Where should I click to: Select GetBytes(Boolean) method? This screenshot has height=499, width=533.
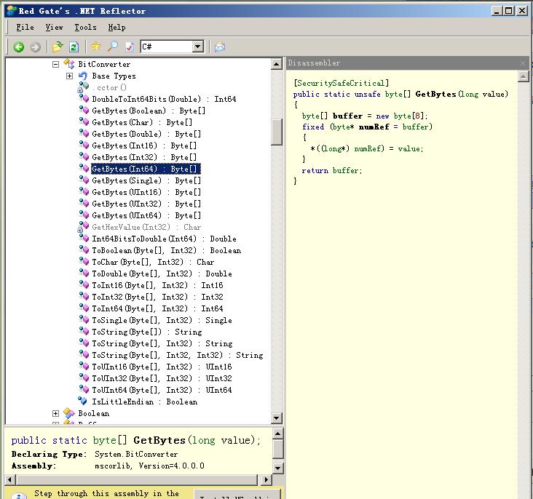(x=149, y=111)
